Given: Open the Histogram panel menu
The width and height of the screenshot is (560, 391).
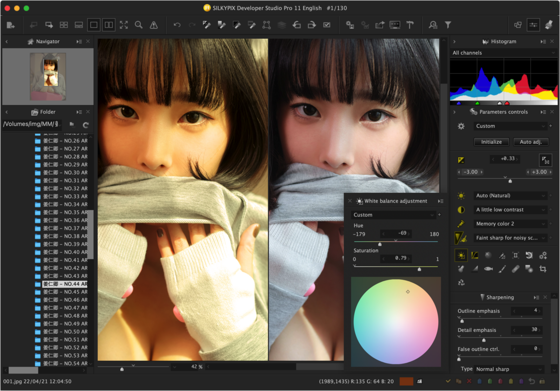Looking at the screenshot, I should click(543, 41).
